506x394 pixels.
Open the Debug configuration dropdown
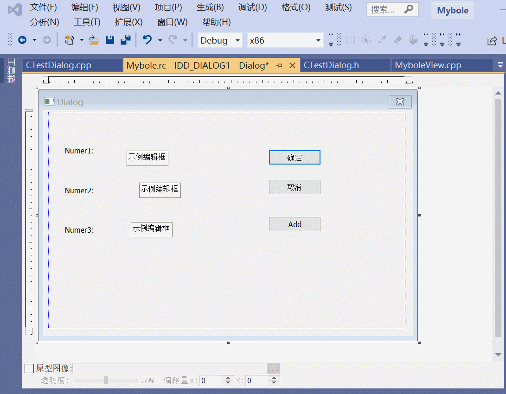coord(220,40)
